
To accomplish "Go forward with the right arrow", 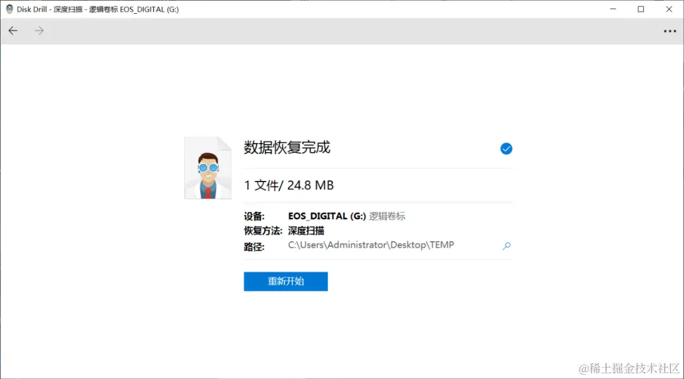I will (39, 30).
